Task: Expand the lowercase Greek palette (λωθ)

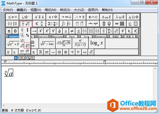Action: pos(120,17)
